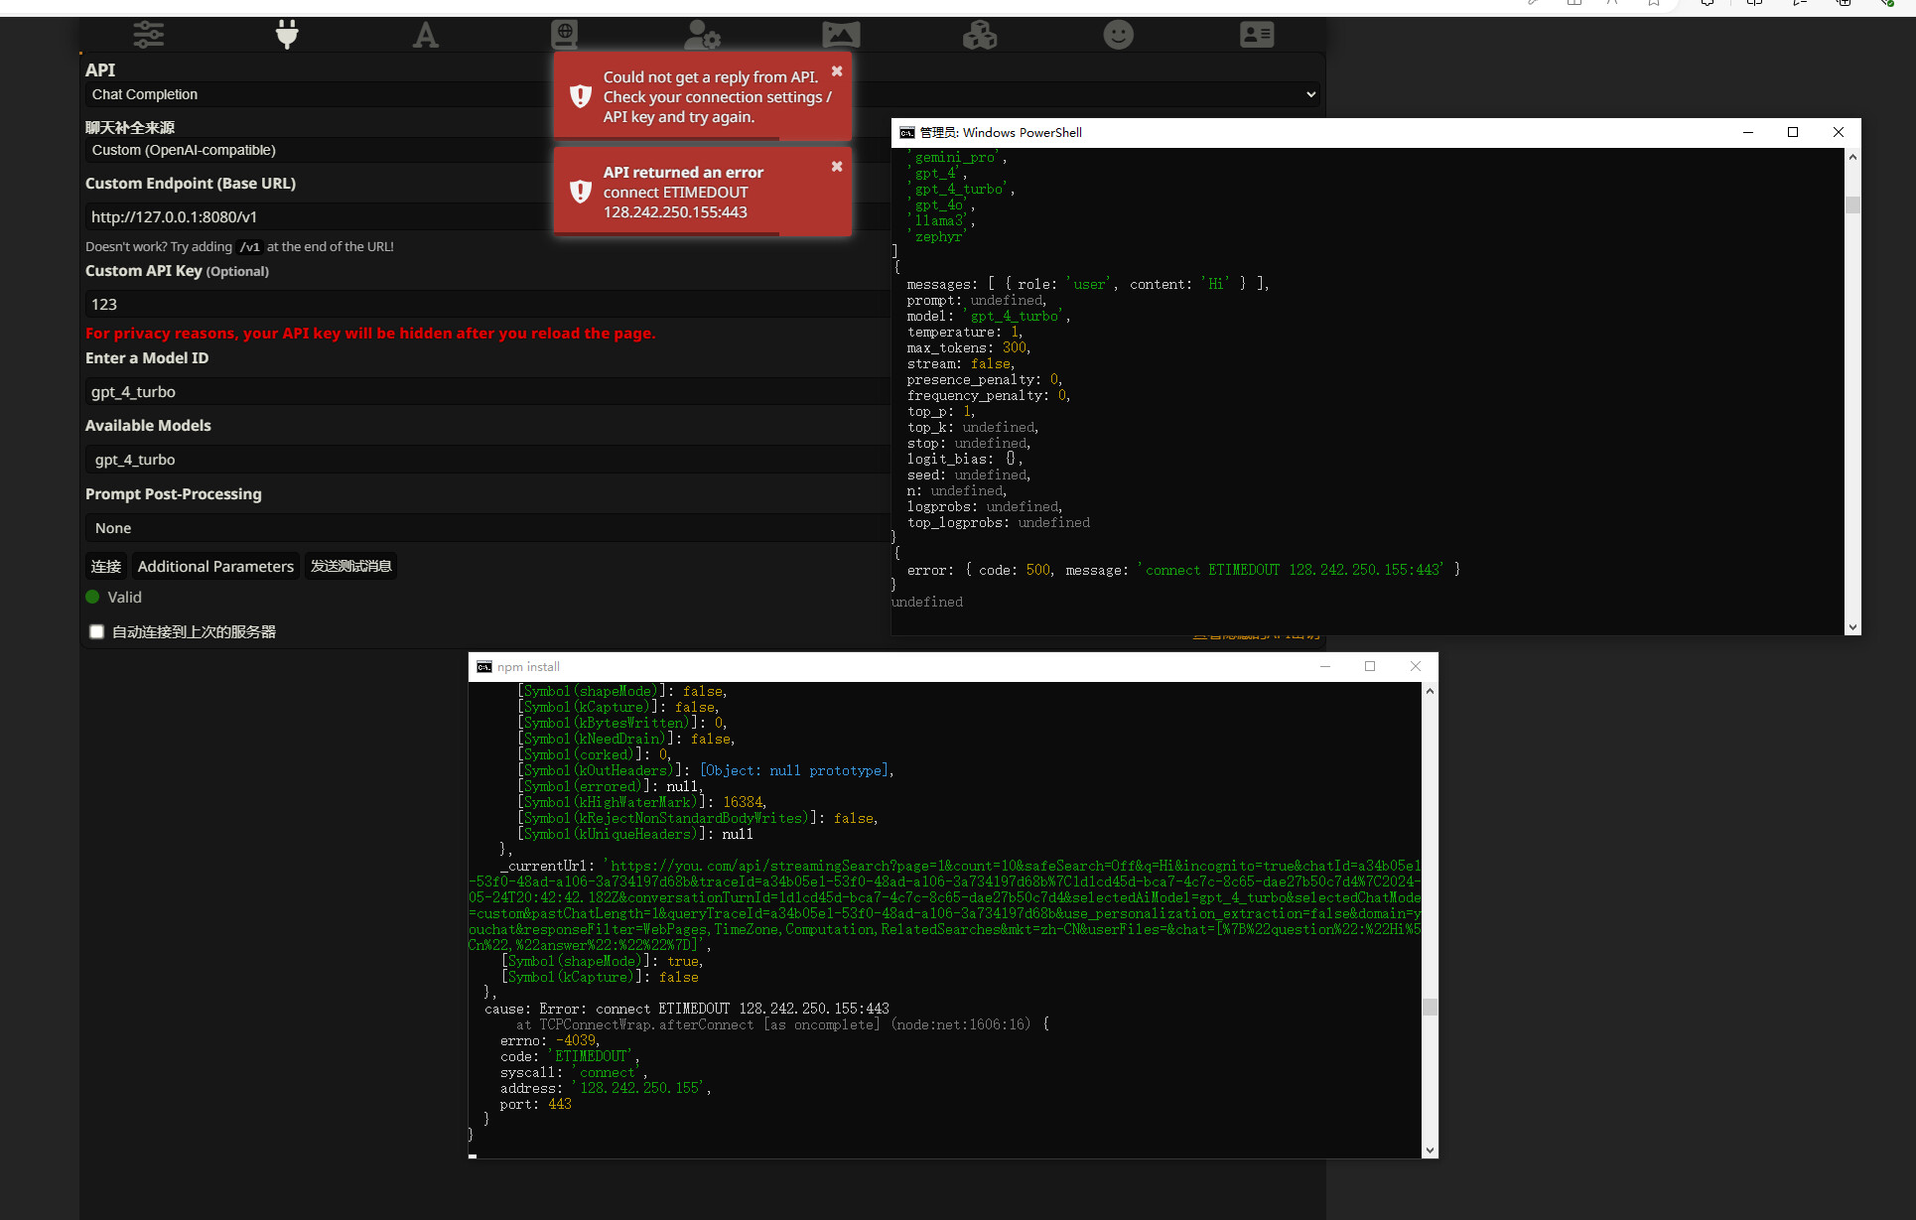1916x1220 pixels.
Task: Open the World Info book icon
Action: coord(564,35)
